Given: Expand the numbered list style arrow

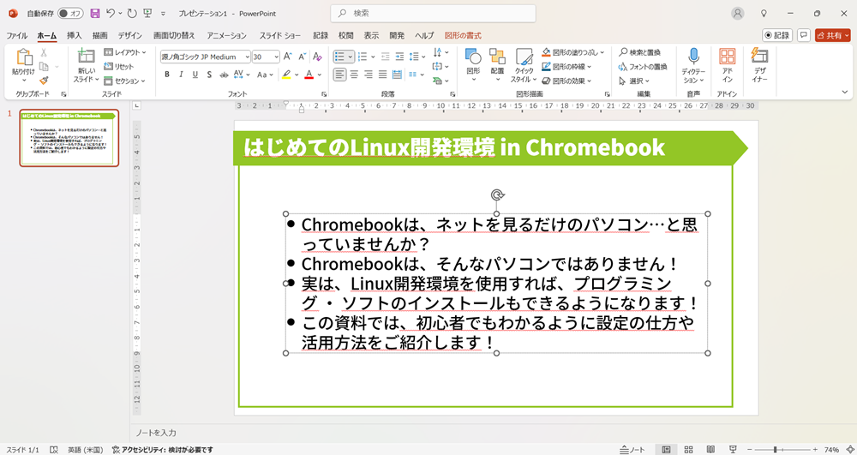Looking at the screenshot, I should point(373,57).
